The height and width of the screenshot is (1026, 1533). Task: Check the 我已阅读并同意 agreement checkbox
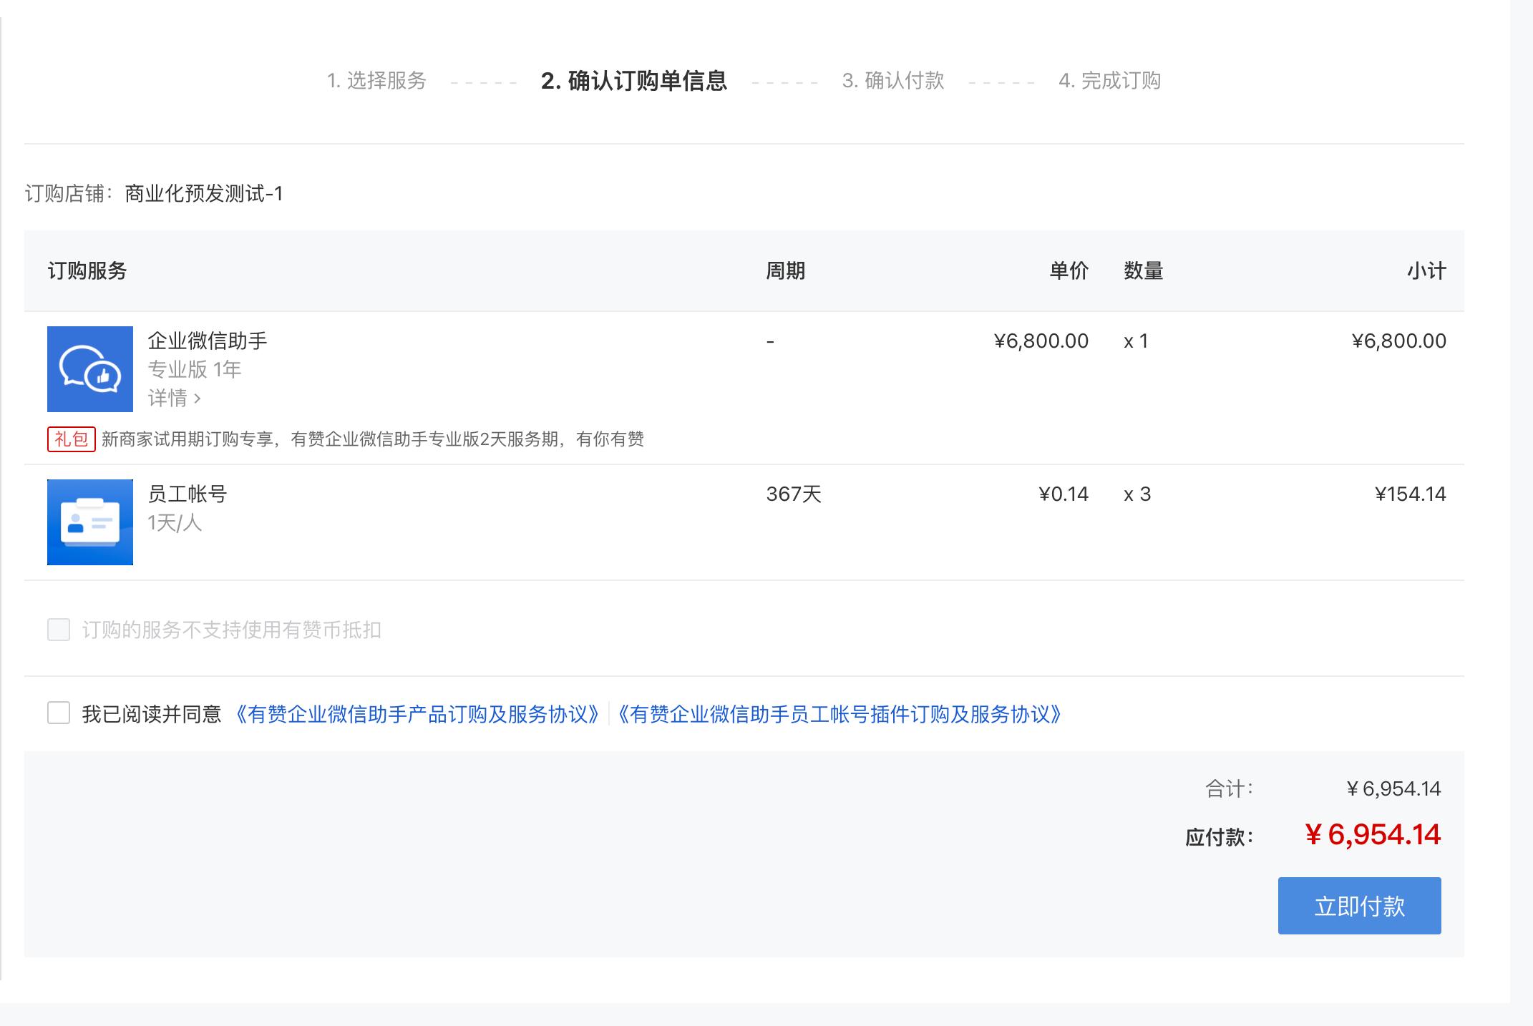click(59, 713)
